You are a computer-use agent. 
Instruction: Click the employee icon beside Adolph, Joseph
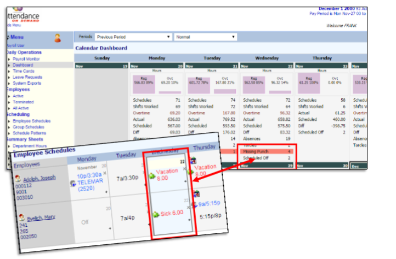tap(18, 179)
